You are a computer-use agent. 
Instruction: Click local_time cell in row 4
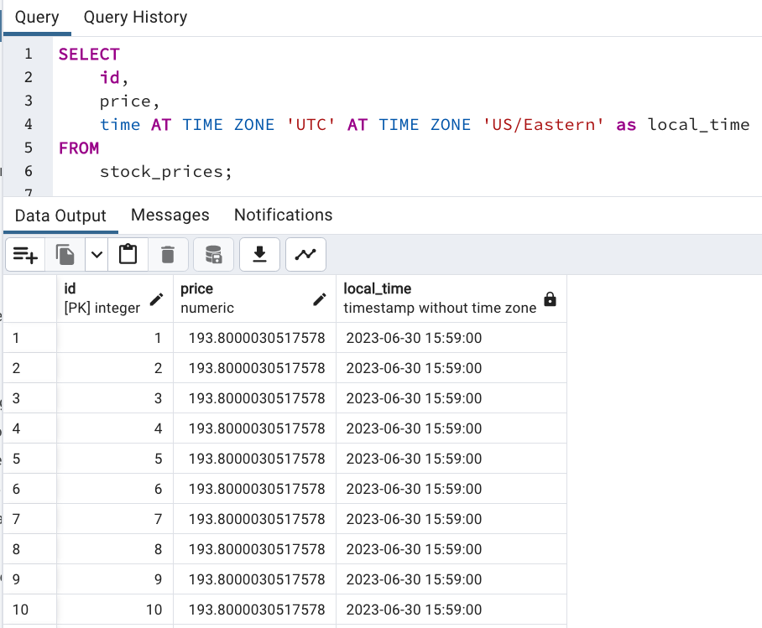pos(451,428)
